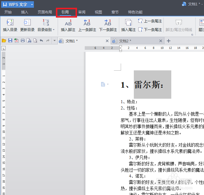Click the print icon

(23, 41)
